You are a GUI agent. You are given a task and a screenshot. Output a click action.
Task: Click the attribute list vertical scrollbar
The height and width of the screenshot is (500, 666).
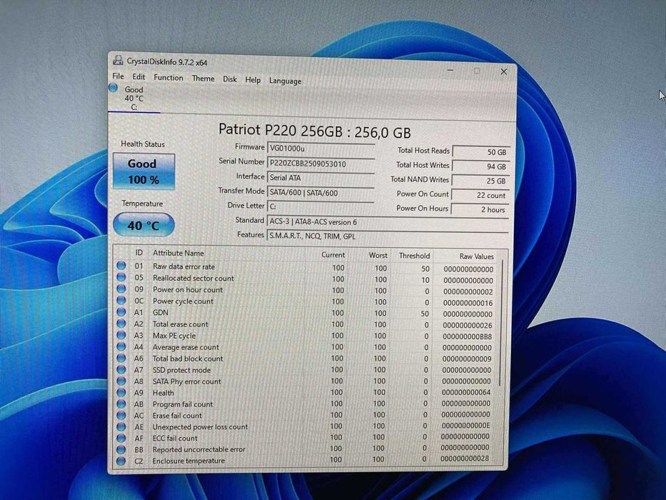tap(502, 323)
